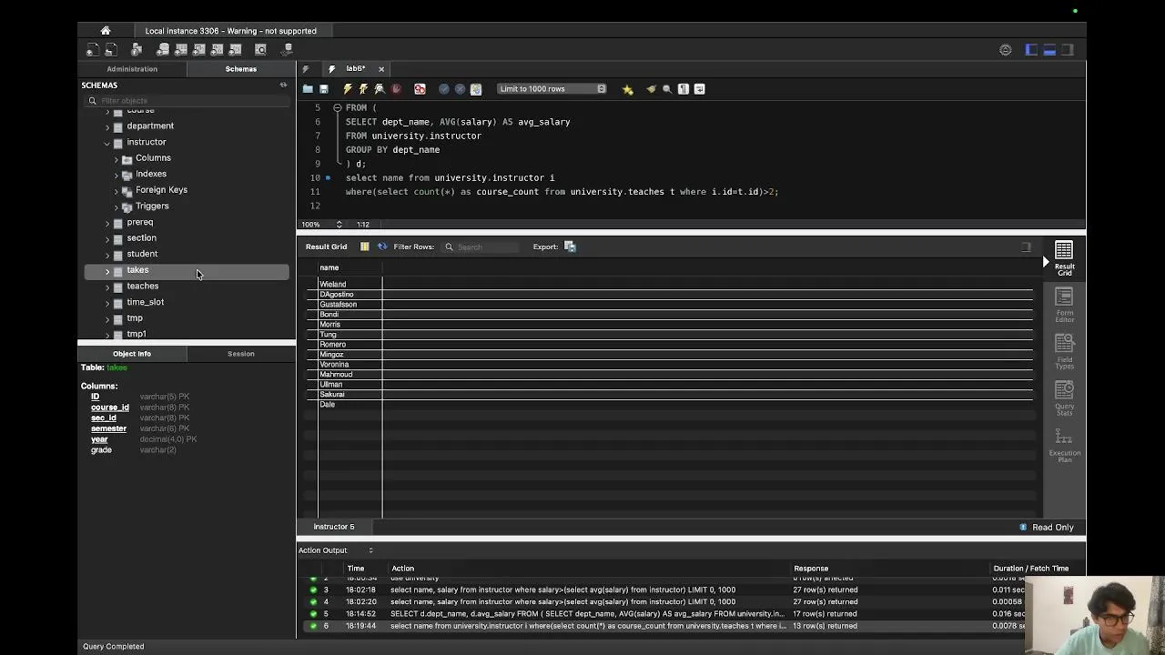Select the student table in schema tree
This screenshot has height=655, width=1165.
point(142,254)
